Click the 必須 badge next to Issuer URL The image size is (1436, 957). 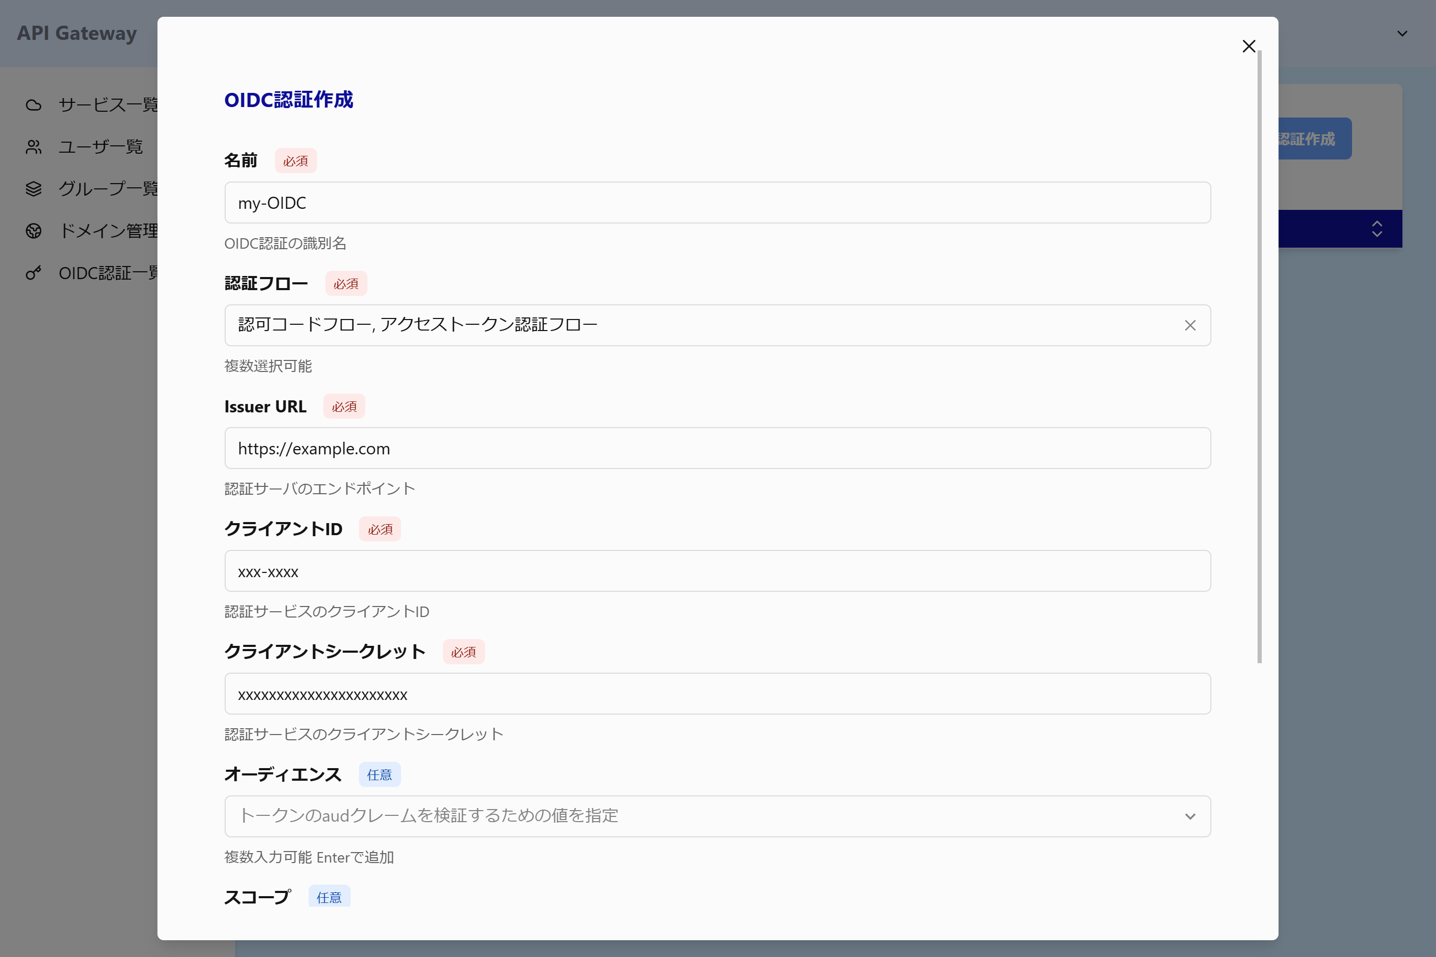(x=344, y=407)
